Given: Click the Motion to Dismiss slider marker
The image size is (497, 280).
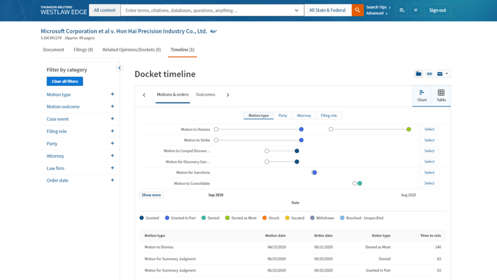Looking at the screenshot, I should tap(301, 129).
